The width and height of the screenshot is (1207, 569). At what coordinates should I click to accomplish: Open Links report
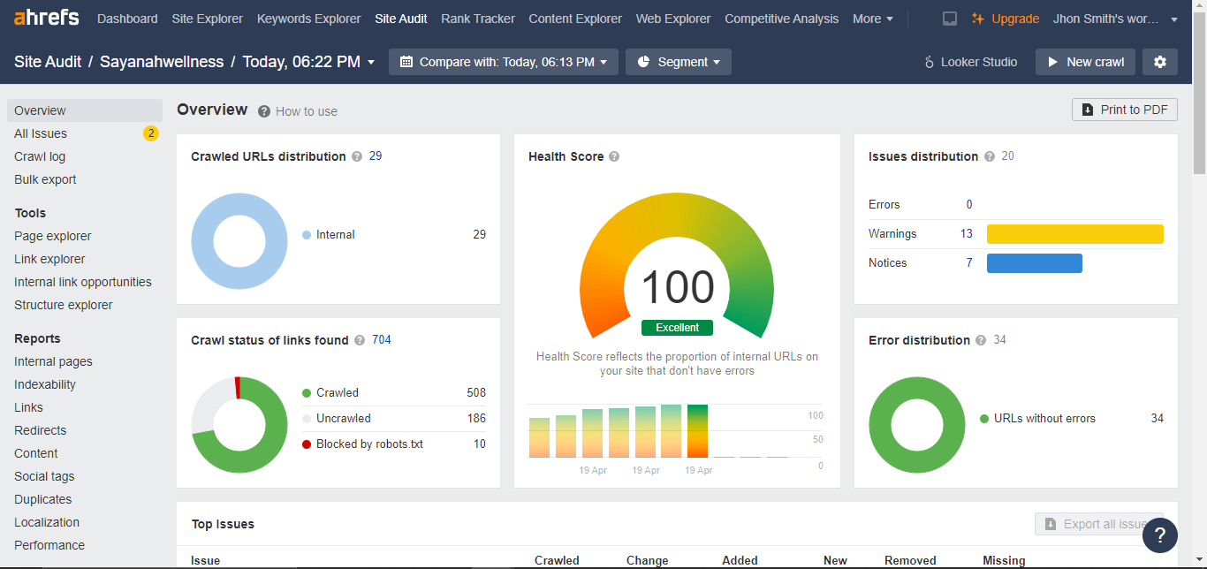[x=28, y=407]
